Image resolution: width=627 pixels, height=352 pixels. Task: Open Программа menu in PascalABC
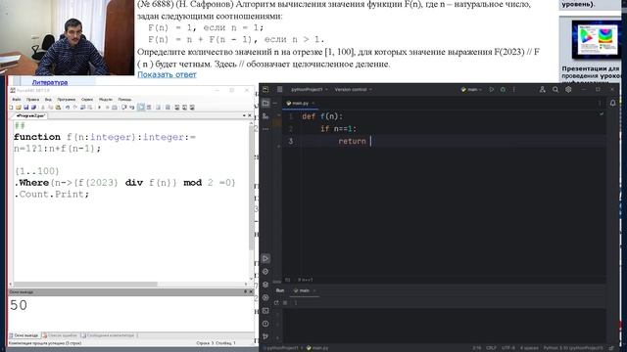tap(67, 100)
